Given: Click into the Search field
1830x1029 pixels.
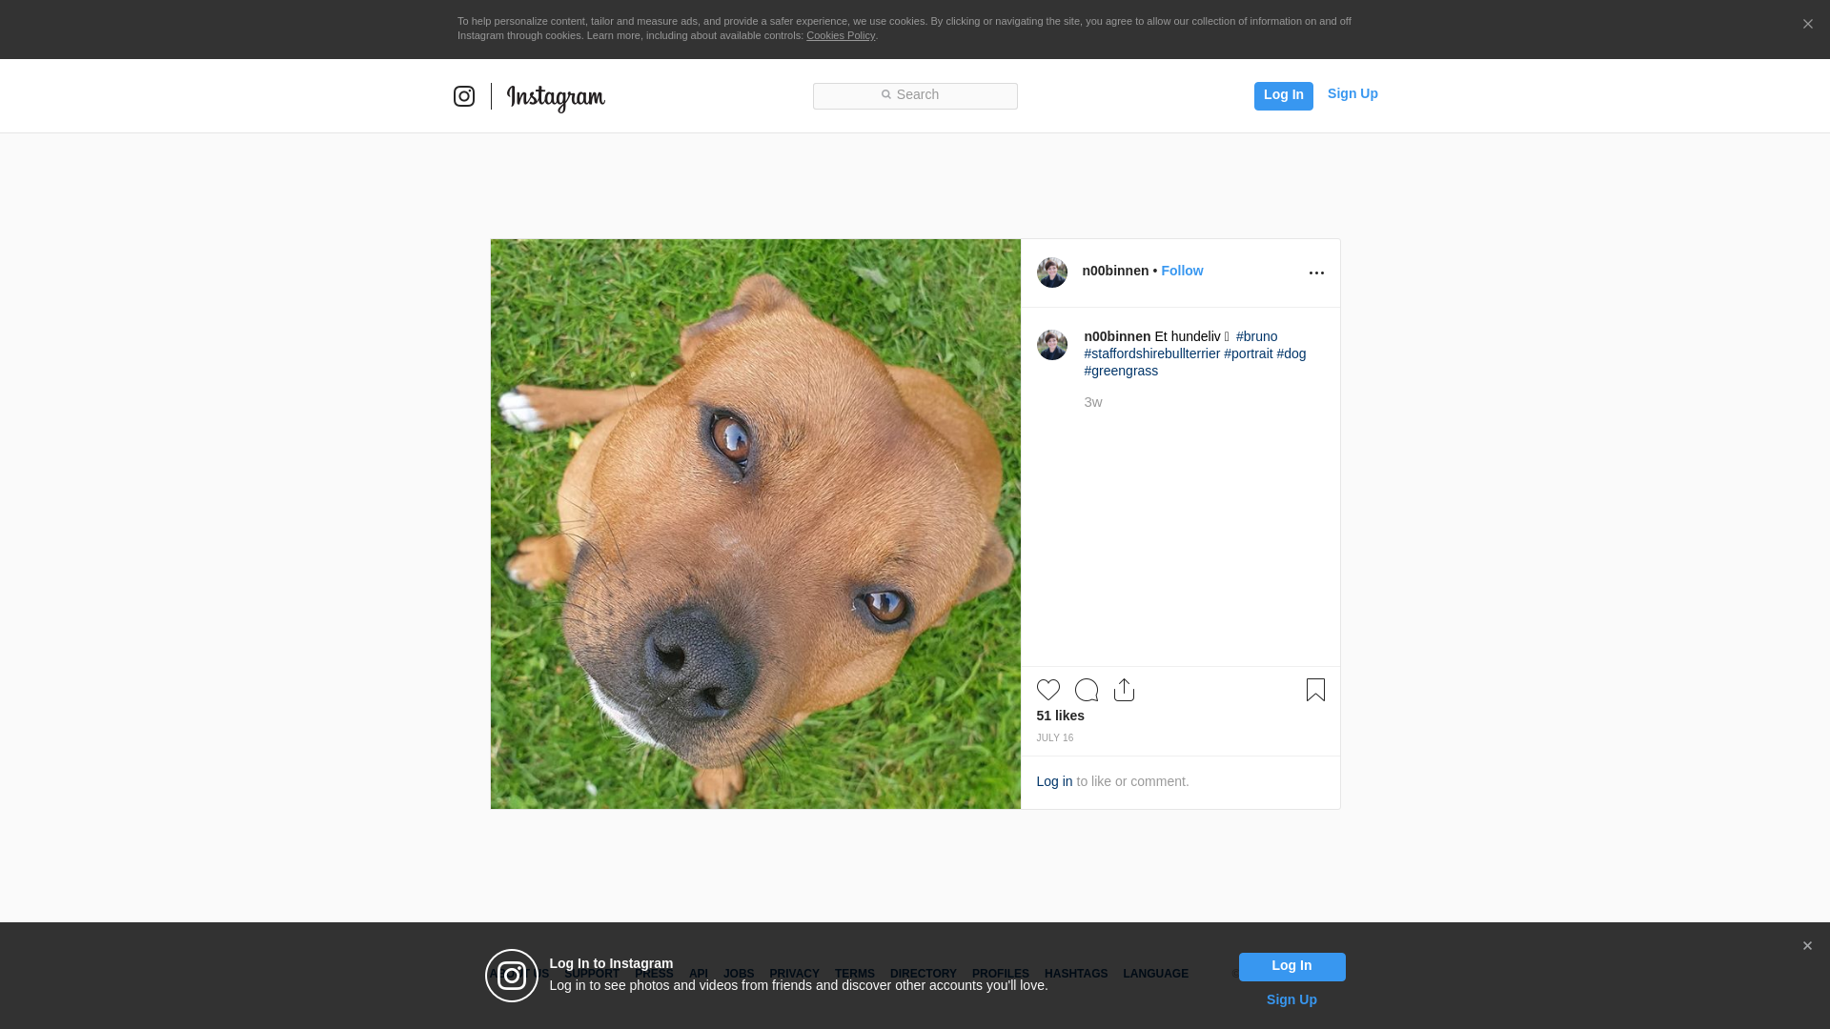Looking at the screenshot, I should pyautogui.click(x=915, y=95).
